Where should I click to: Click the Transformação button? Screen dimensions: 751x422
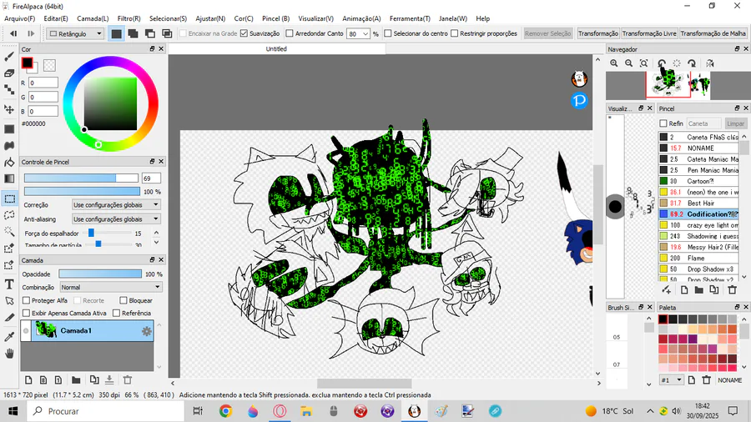click(597, 33)
